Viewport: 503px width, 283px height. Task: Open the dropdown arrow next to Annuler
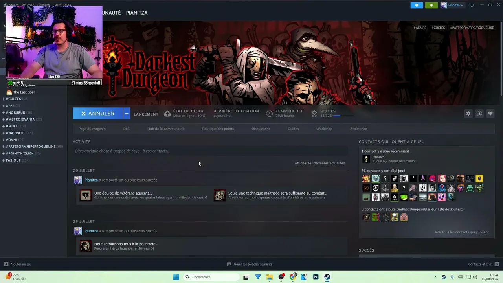pyautogui.click(x=127, y=114)
